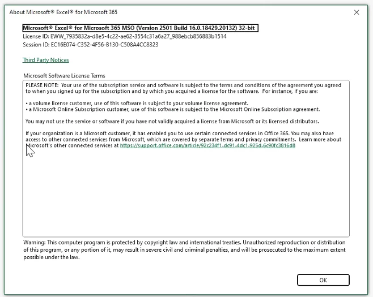The height and width of the screenshot is (297, 373).
Task: Click the Microsoft Online Subscription customer bullet
Action: pyautogui.click(x=173, y=109)
